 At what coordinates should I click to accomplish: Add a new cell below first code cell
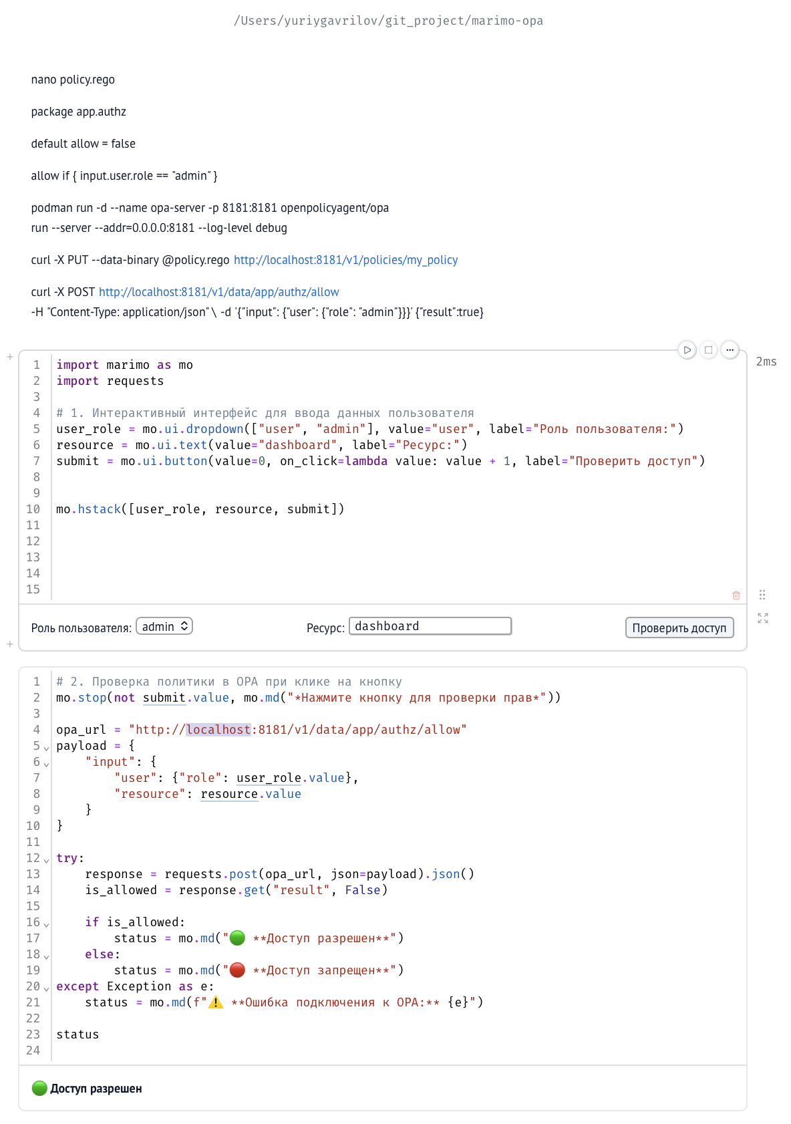point(10,644)
